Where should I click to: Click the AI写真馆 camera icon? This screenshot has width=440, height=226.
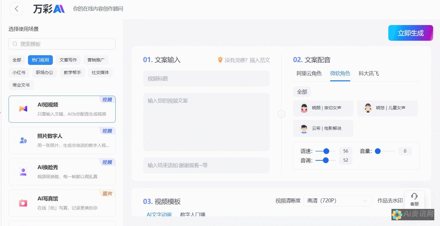[x=23, y=203]
